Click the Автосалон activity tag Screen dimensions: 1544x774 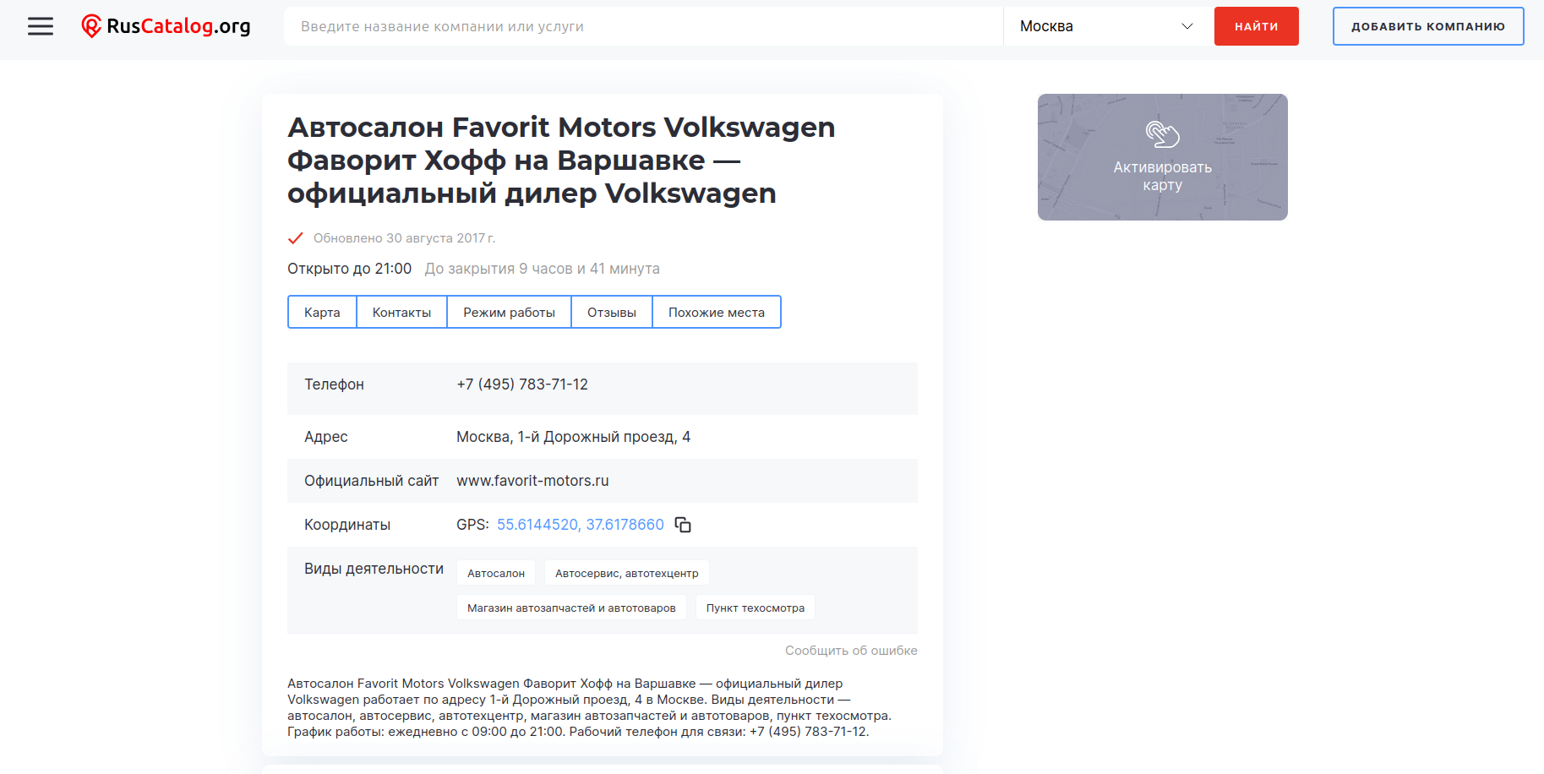tap(496, 573)
